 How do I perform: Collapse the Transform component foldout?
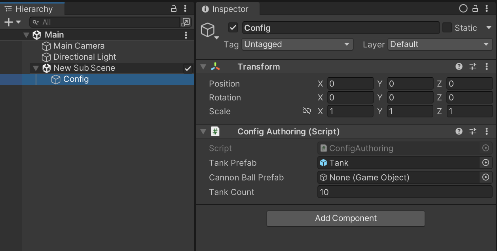click(x=203, y=67)
